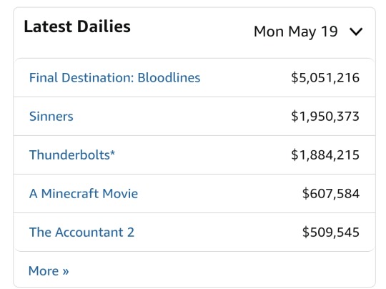Select the Accountant 2 table row
Screen dimensions: 386x289
(194, 232)
